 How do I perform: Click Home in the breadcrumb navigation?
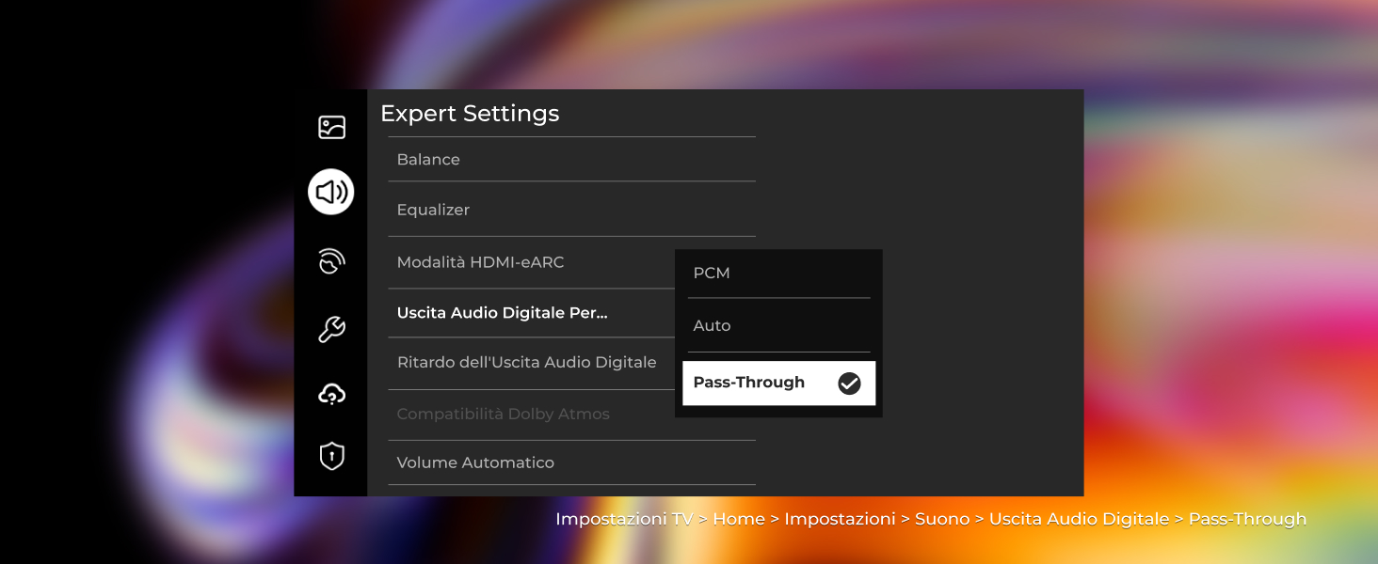(x=739, y=518)
